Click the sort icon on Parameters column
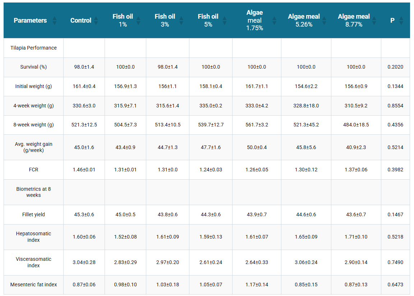 [x=55, y=20]
